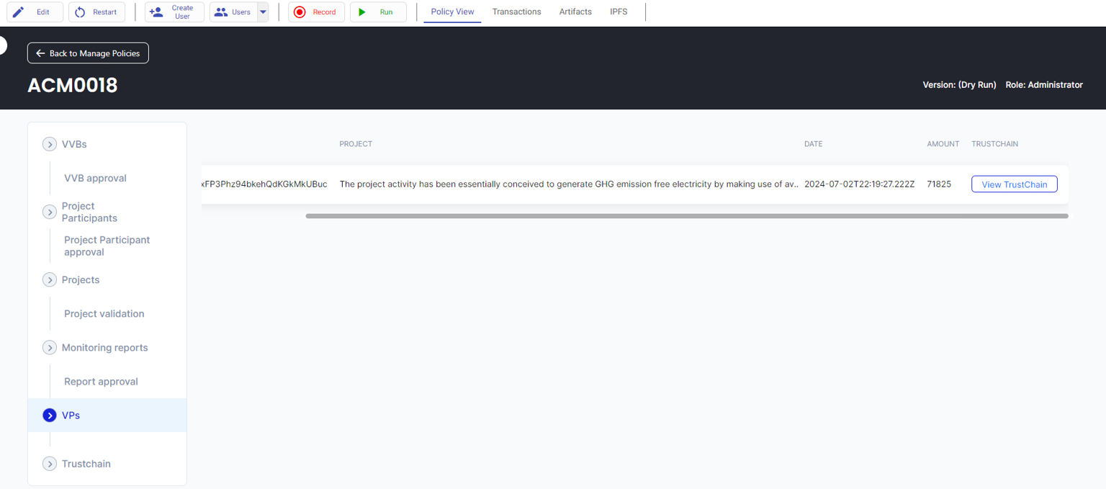Click the Create User person-plus icon
This screenshot has width=1106, height=489.
[156, 12]
